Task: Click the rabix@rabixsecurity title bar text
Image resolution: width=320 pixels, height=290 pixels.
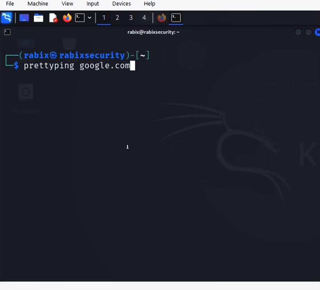Action: click(x=153, y=32)
